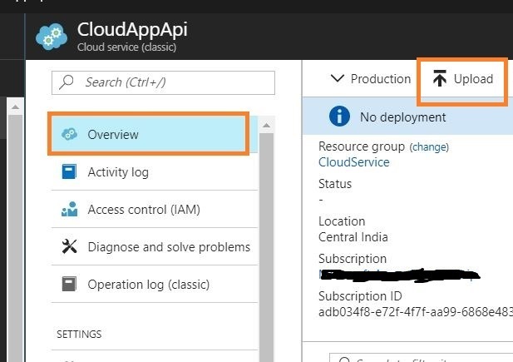Click the menu scrollbar up arrow
This screenshot has width=513, height=362.
[267, 126]
